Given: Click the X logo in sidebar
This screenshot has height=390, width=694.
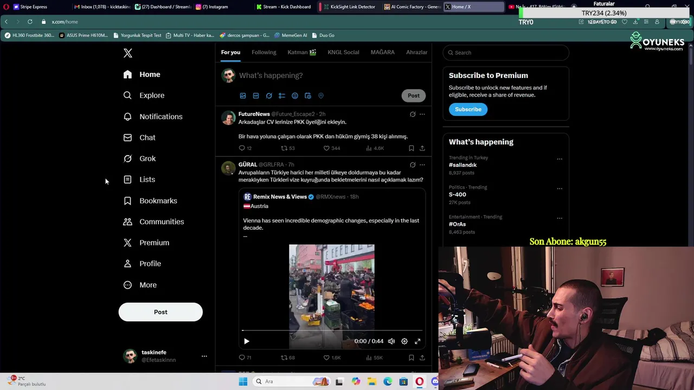Looking at the screenshot, I should 127,53.
